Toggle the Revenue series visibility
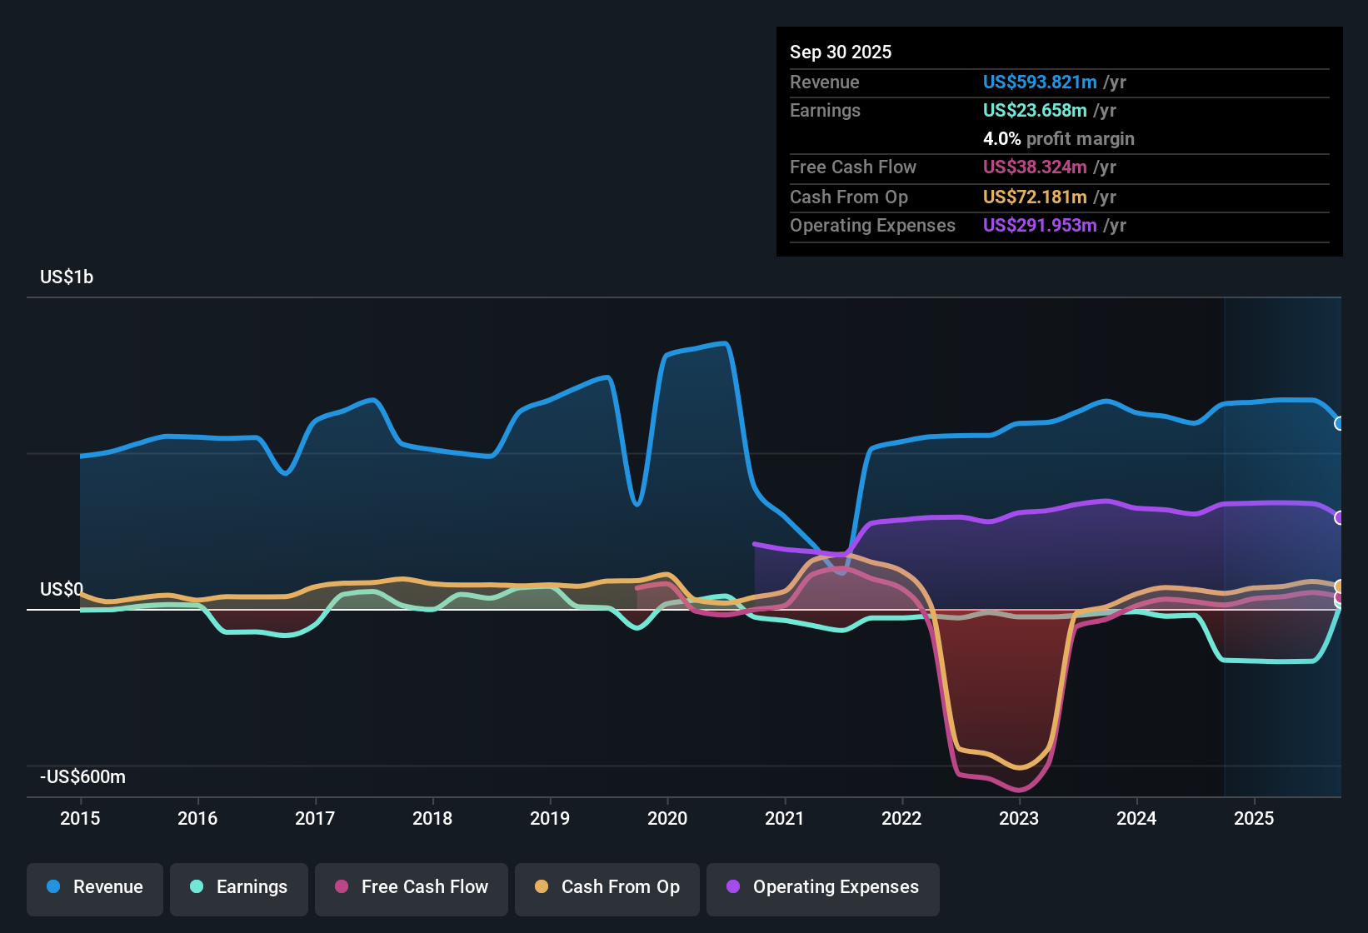 point(94,887)
